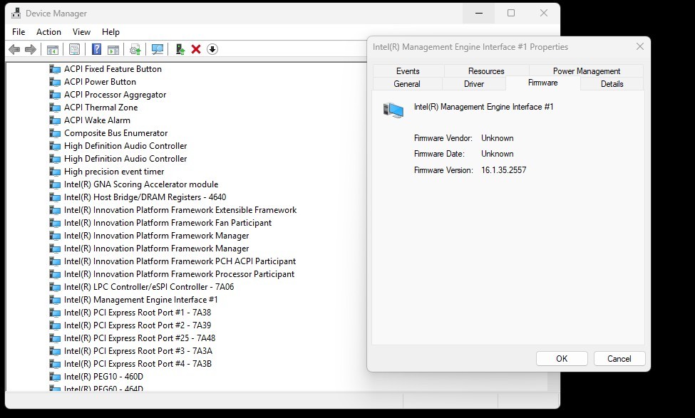Switch to the Driver tab

tap(474, 84)
